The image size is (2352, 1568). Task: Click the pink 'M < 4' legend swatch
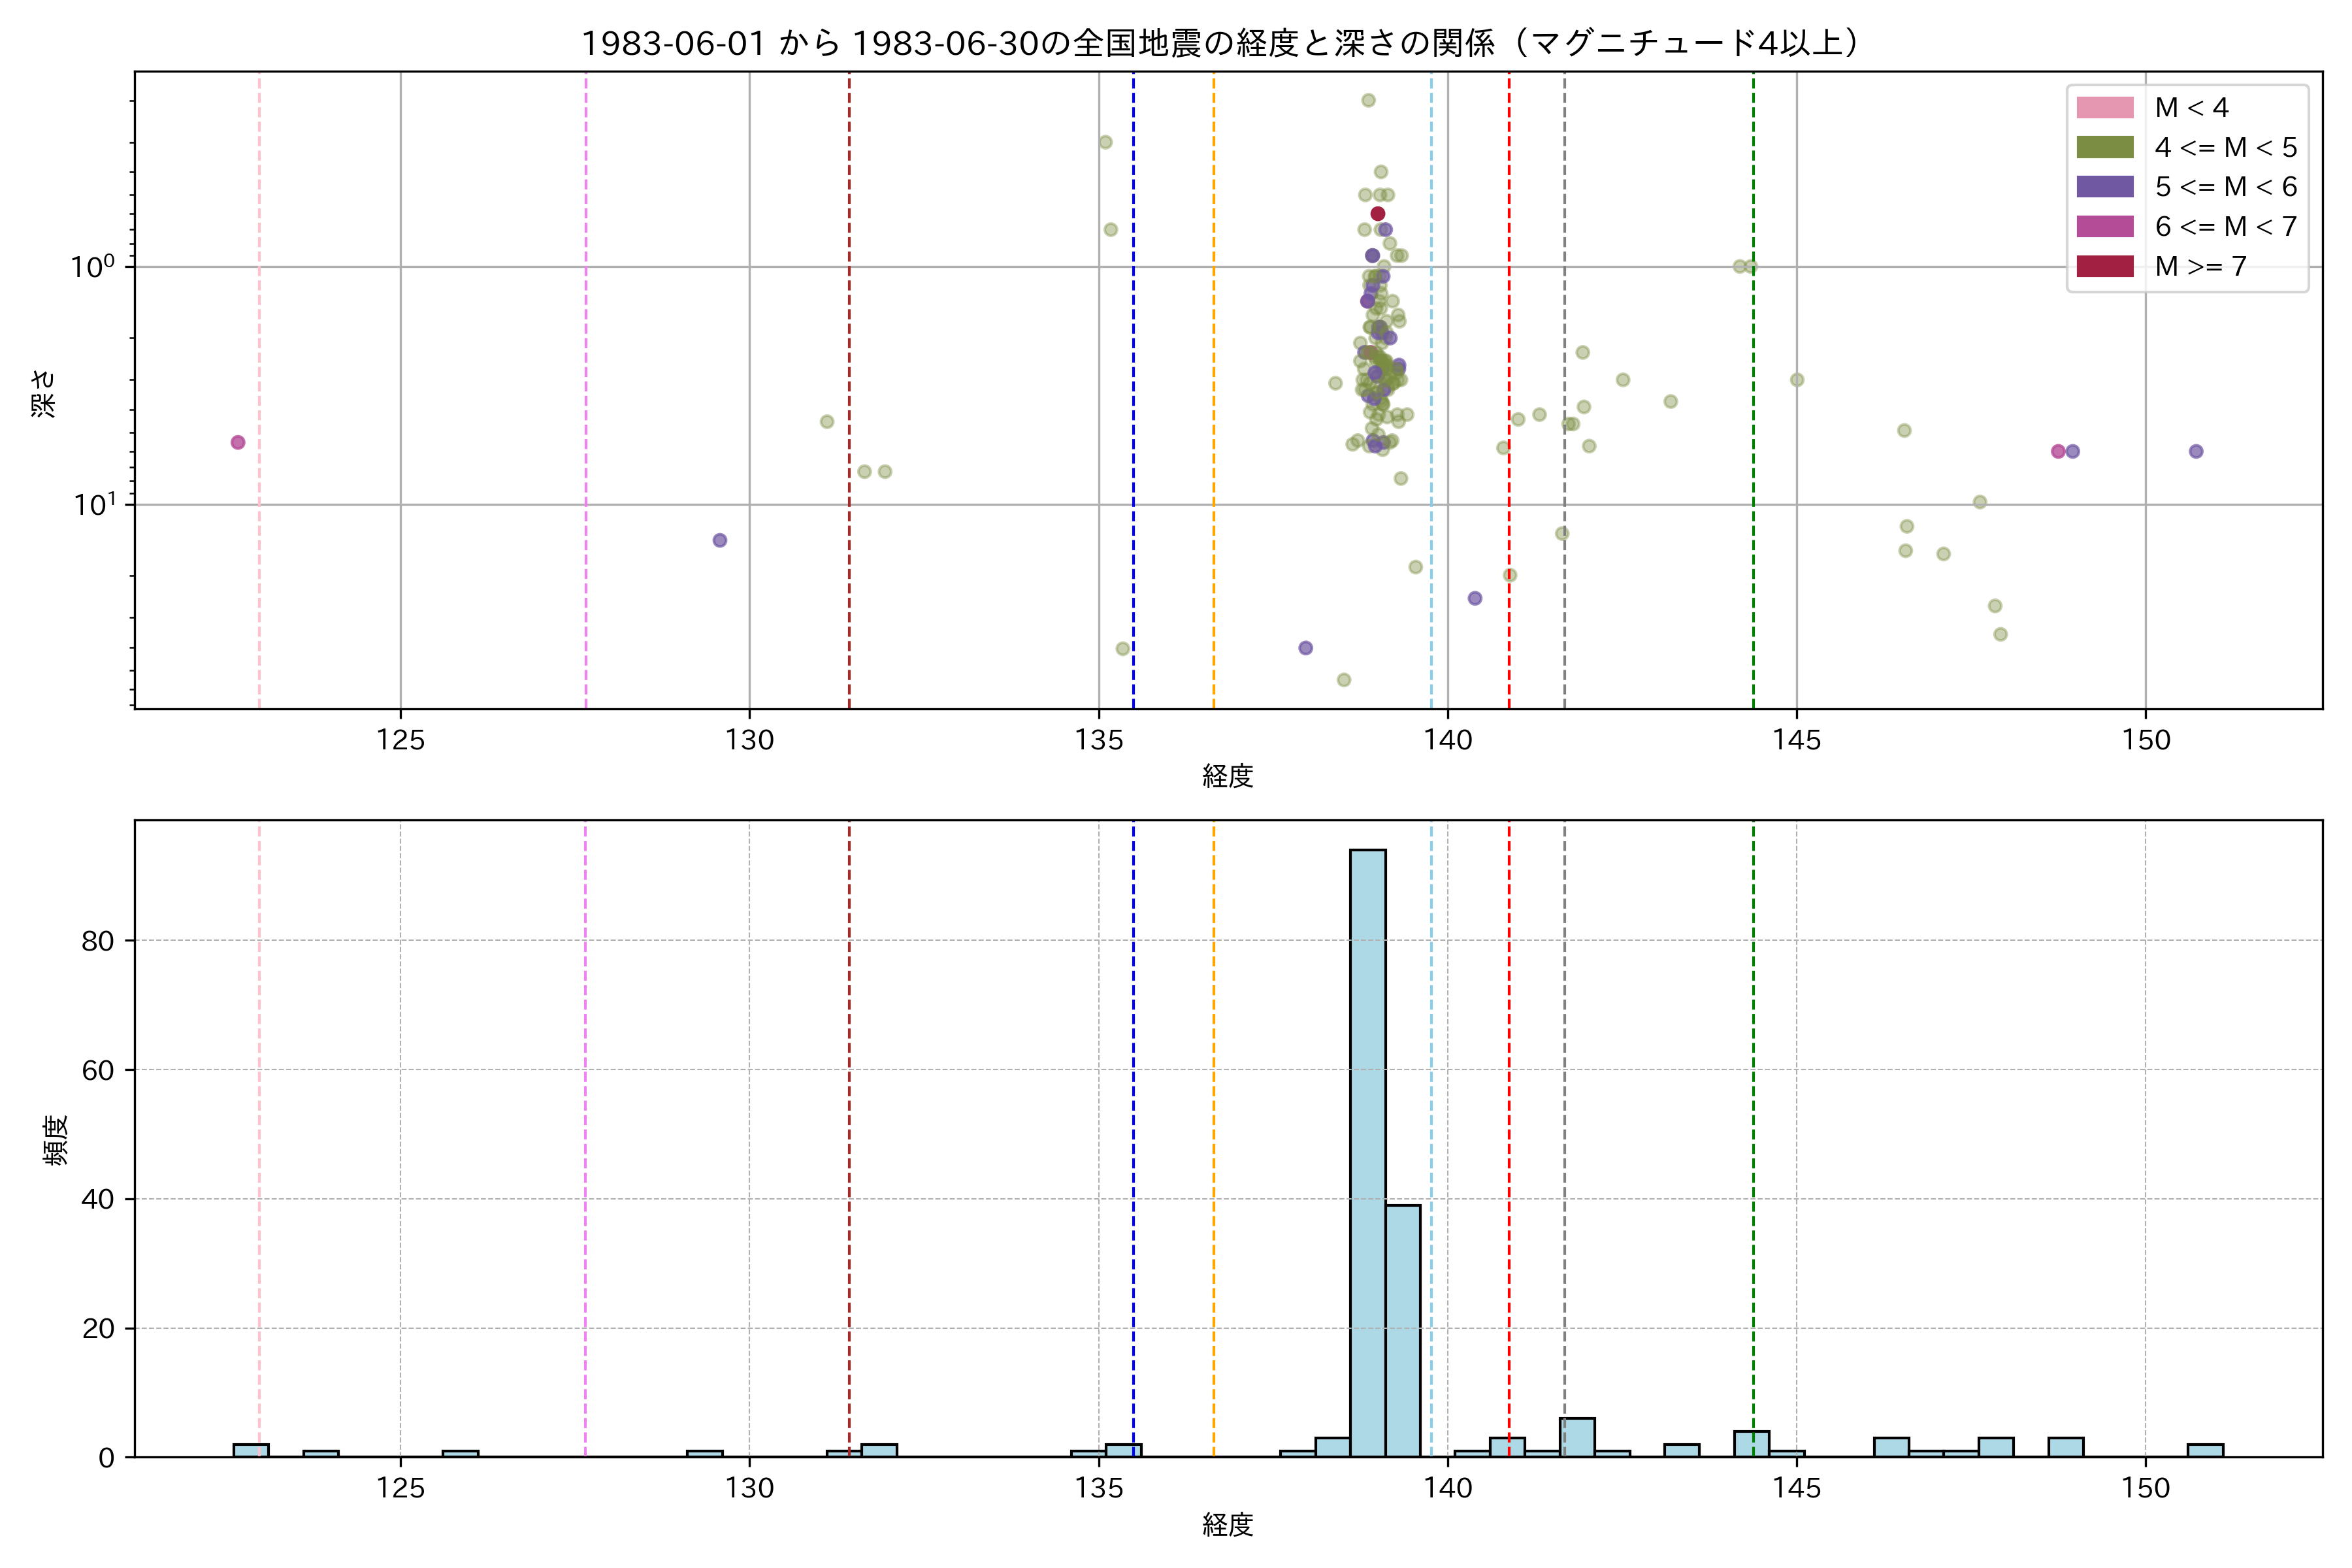2104,107
